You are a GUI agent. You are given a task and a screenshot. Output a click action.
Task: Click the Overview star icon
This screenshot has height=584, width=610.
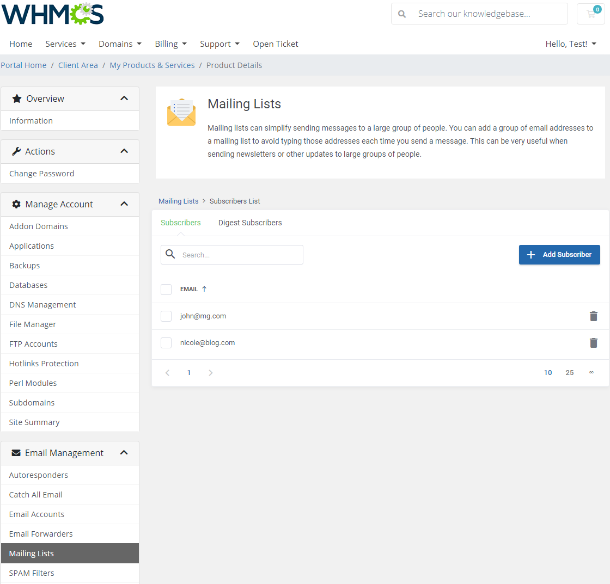[x=17, y=99]
